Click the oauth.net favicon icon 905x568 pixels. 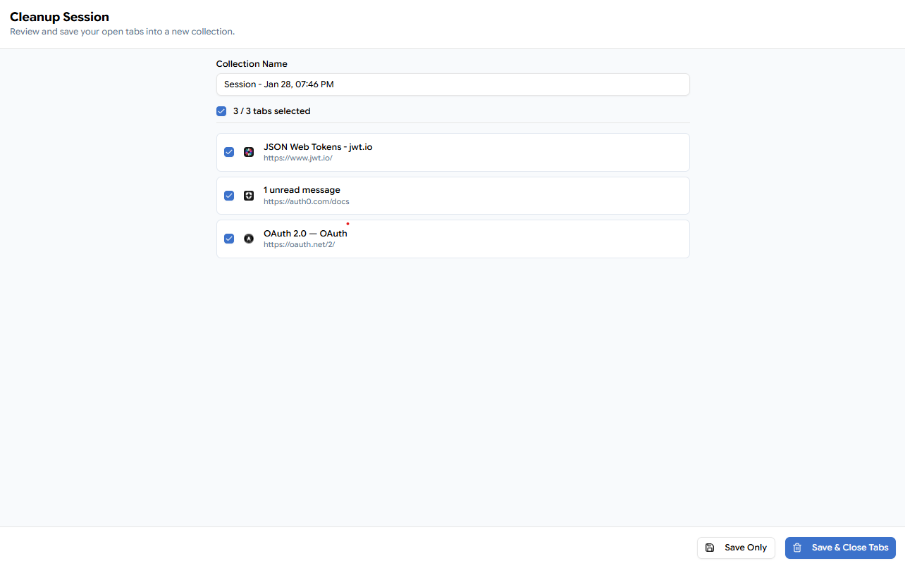(249, 239)
